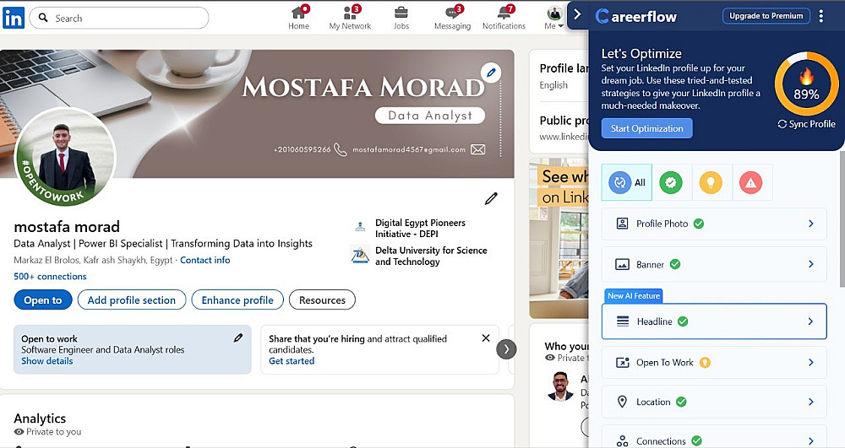Click the Careerflow panel scrollbar
Image resolution: width=845 pixels, height=448 pixels.
click(842, 220)
